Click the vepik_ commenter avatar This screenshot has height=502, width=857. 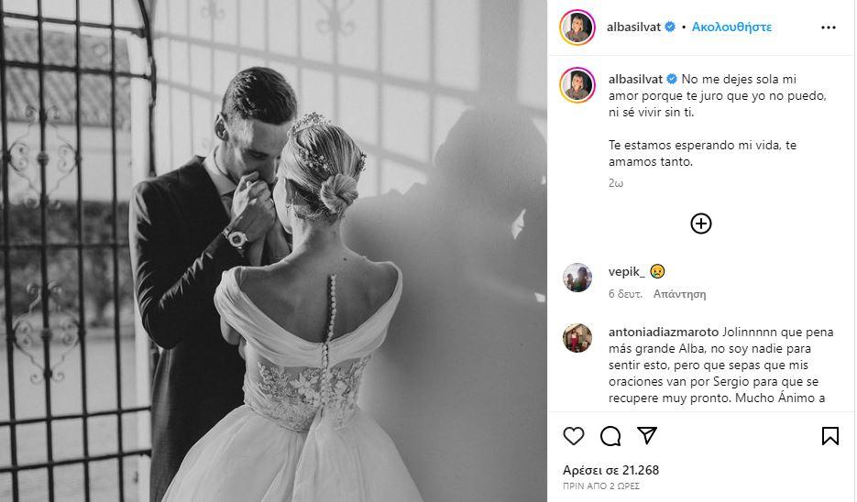tap(577, 278)
